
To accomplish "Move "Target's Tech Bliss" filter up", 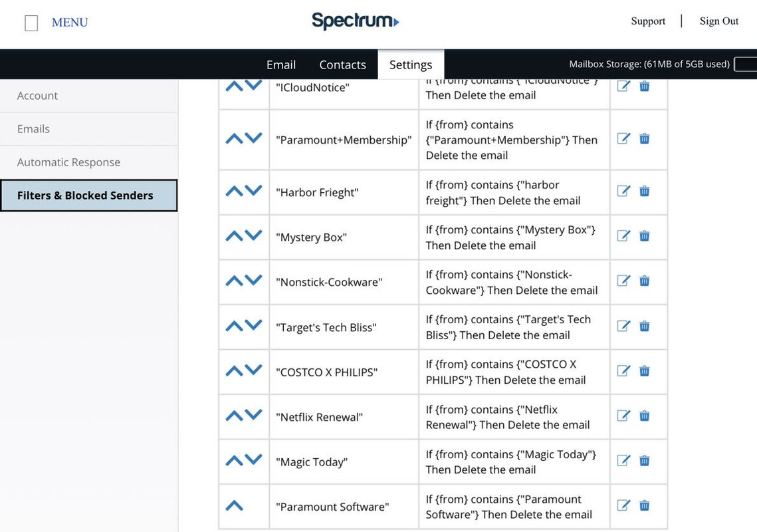I will 234,326.
